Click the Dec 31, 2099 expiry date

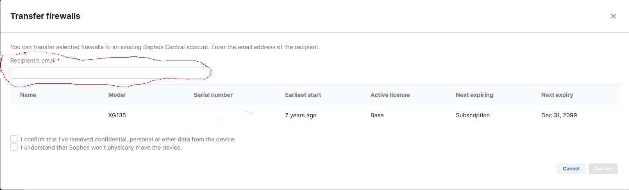(559, 115)
